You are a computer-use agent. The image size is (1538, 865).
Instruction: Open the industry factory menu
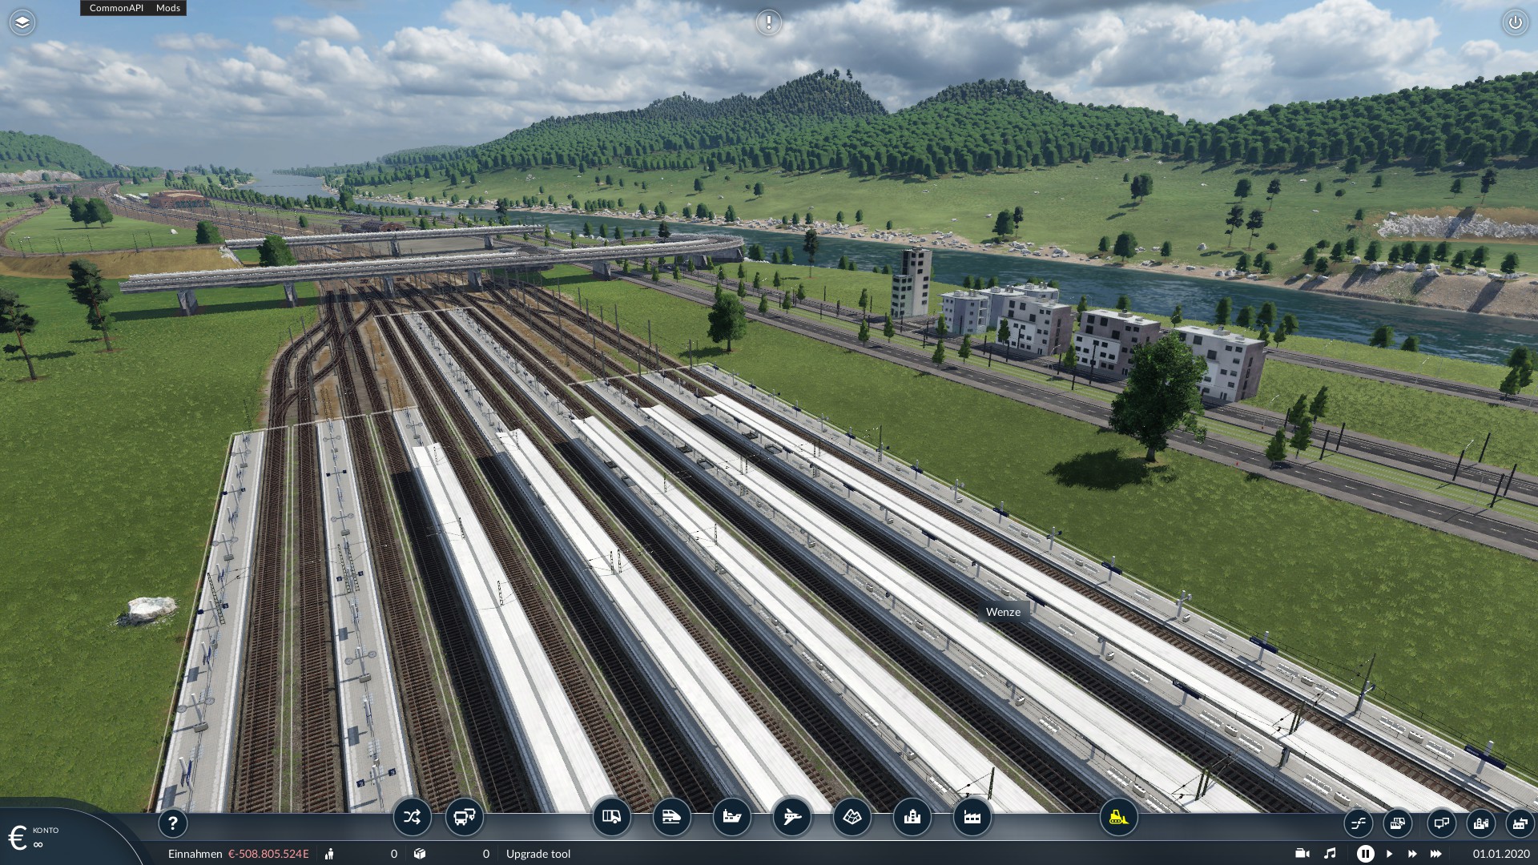[972, 818]
